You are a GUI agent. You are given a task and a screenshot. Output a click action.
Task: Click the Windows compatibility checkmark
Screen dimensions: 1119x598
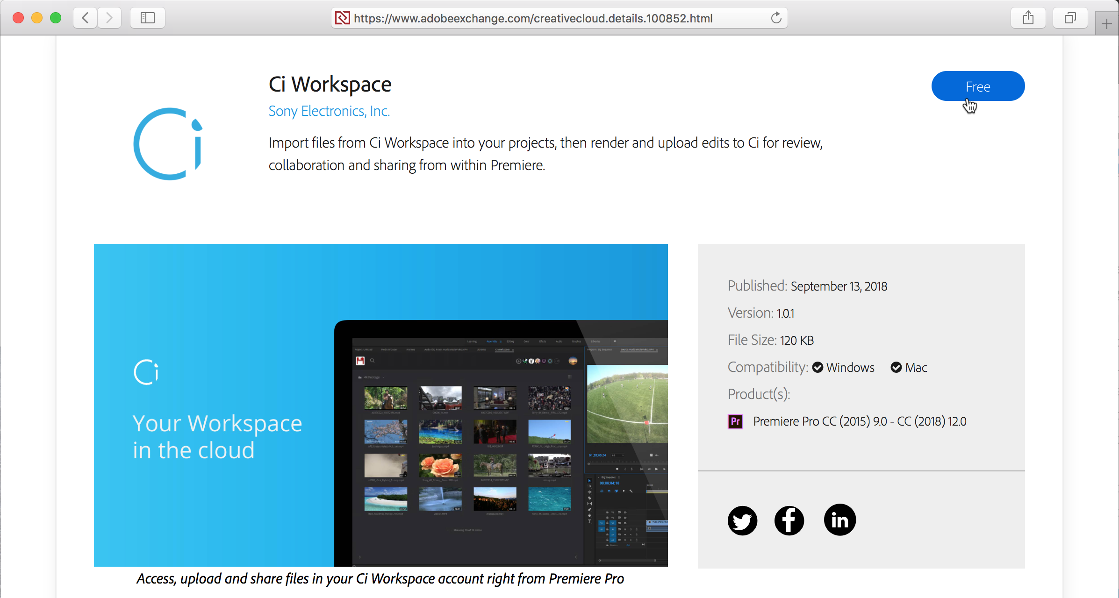tap(818, 368)
